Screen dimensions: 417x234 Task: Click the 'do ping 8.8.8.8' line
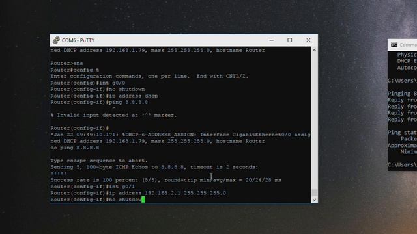point(75,148)
